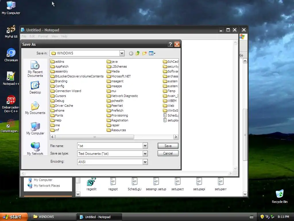
Task: Expand the Save in location dropdown
Action: point(122,53)
